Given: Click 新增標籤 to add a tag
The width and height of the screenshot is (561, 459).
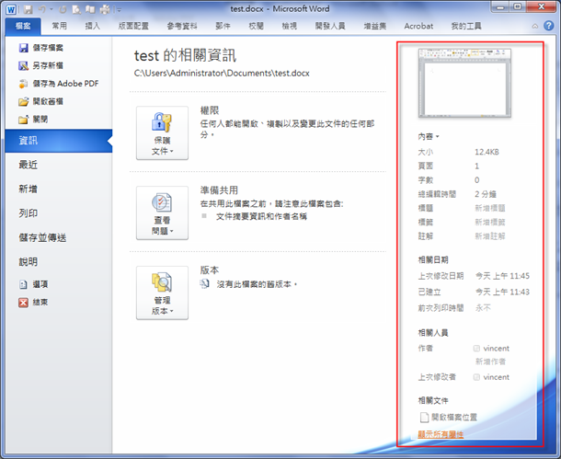Looking at the screenshot, I should pyautogui.click(x=490, y=223).
